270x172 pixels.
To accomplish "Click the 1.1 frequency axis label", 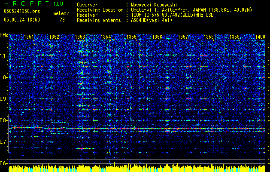I will click(4, 56).
